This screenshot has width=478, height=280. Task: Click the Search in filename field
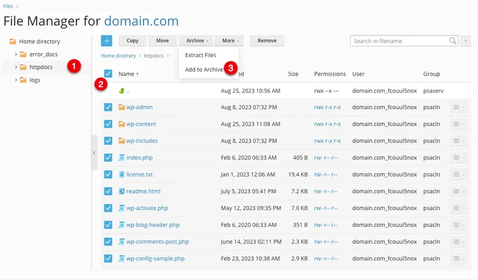coord(399,41)
